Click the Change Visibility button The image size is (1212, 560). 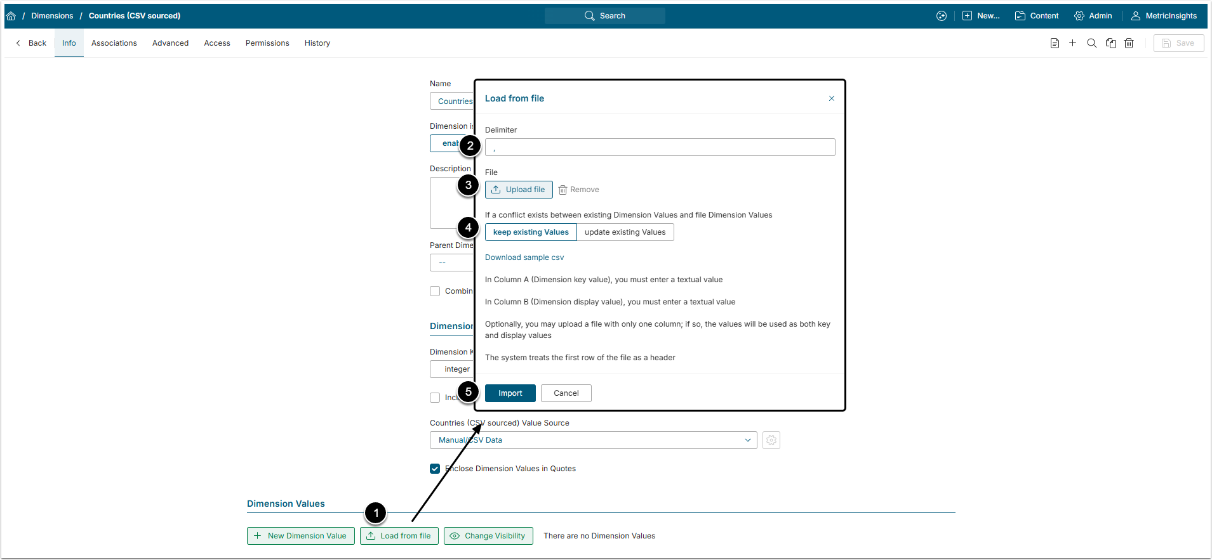488,536
